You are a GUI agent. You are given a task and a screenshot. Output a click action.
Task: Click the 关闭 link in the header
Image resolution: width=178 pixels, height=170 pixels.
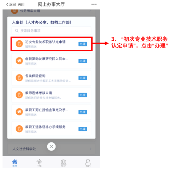coord(21,4)
